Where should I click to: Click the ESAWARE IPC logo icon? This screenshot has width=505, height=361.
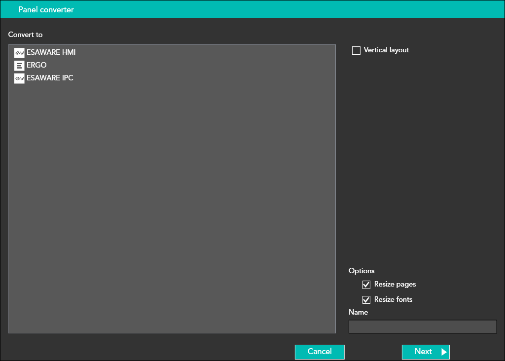click(x=19, y=78)
